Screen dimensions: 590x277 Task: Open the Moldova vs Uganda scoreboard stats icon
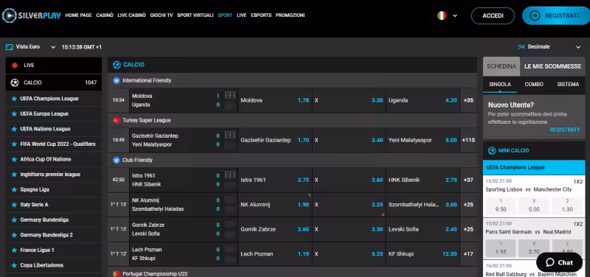coord(230,96)
